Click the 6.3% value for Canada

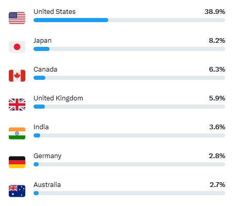[217, 70]
